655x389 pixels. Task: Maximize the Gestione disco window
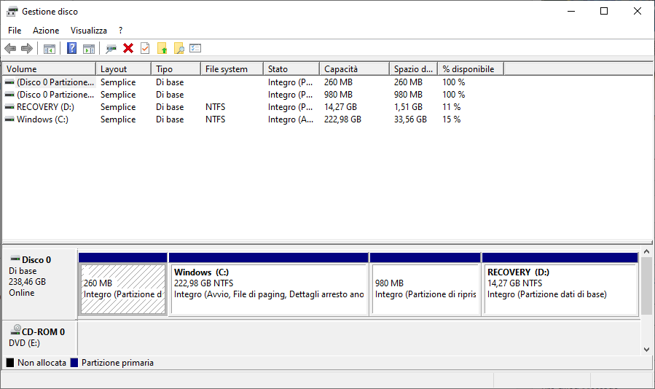[604, 11]
